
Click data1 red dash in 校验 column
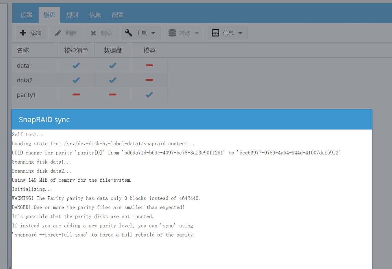click(149, 65)
